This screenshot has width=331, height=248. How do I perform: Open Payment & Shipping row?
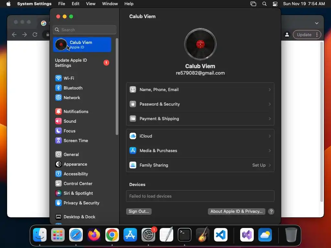click(x=200, y=119)
